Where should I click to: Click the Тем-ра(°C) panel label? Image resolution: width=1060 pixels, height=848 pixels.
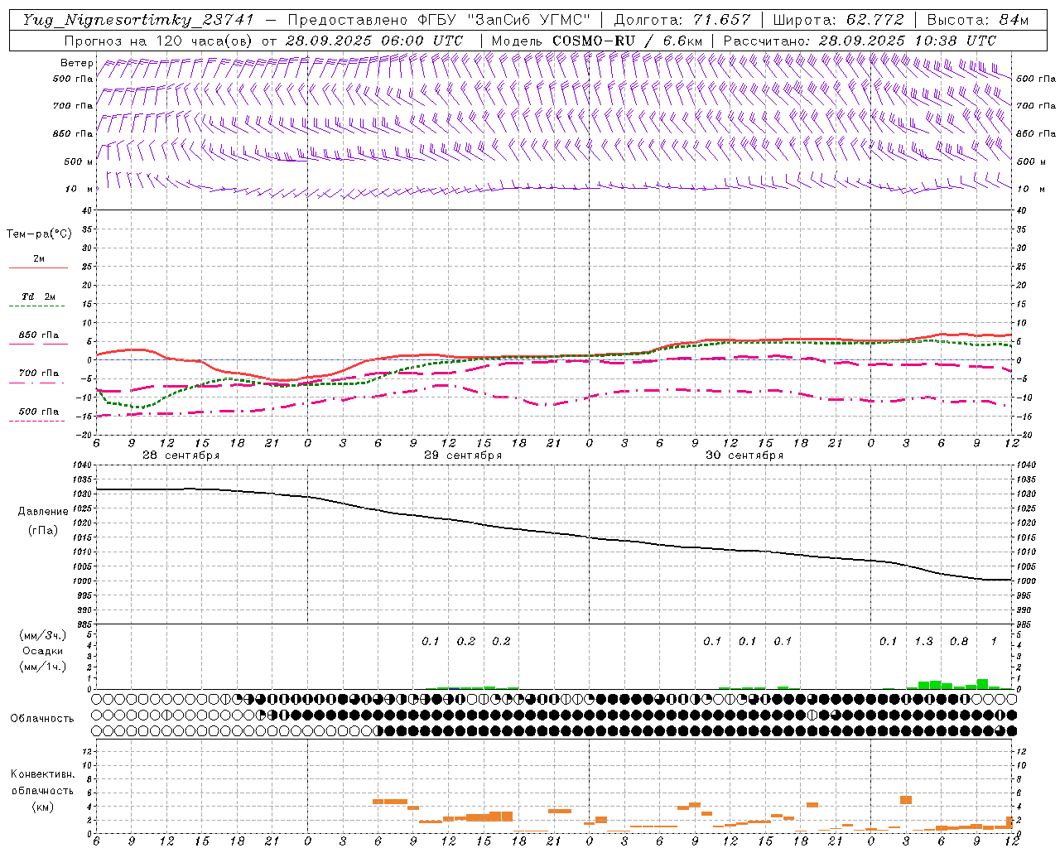(39, 234)
